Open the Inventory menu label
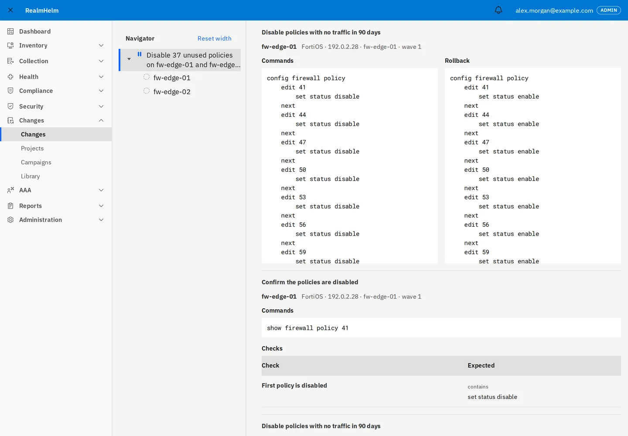This screenshot has width=628, height=436. (x=33, y=45)
